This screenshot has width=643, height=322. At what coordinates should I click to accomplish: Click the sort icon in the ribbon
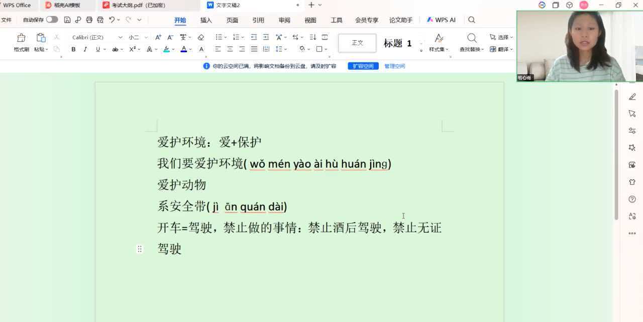click(312, 37)
